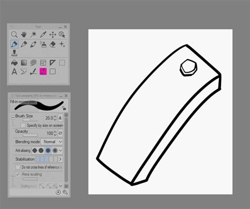This screenshot has width=250, height=209.
Task: Adjust the Stabilization level bar
Action: pyautogui.click(x=46, y=159)
